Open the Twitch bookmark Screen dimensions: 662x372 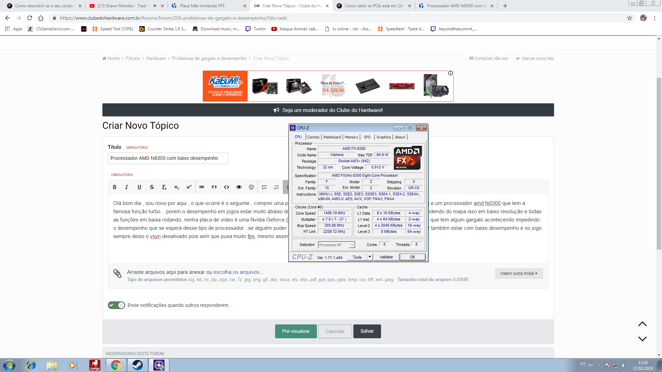[x=255, y=29]
